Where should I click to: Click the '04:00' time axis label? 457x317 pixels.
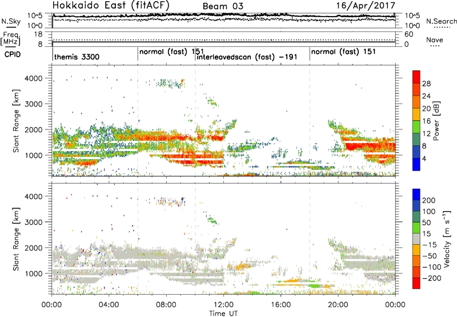click(x=109, y=305)
